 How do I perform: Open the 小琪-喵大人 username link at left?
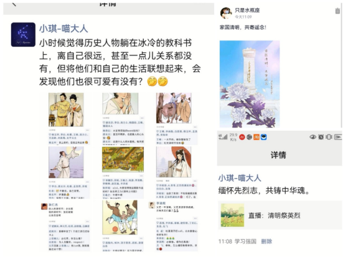tap(64, 29)
